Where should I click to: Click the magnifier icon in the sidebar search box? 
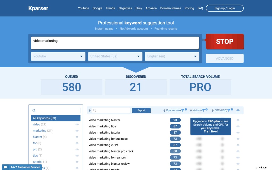pyautogui.click(x=34, y=110)
